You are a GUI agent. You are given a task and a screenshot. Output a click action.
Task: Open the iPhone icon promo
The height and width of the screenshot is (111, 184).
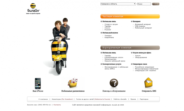[x=38, y=84]
